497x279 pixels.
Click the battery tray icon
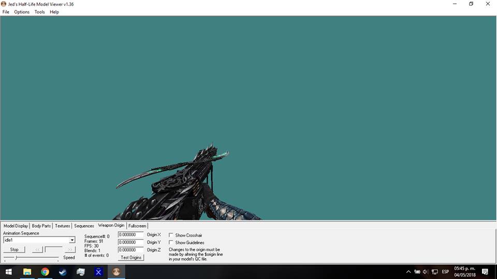click(417, 272)
